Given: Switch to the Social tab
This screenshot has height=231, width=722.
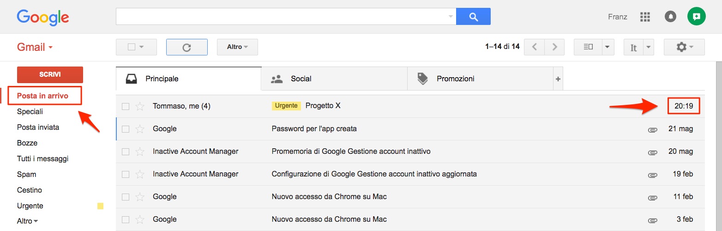Looking at the screenshot, I should coord(334,79).
